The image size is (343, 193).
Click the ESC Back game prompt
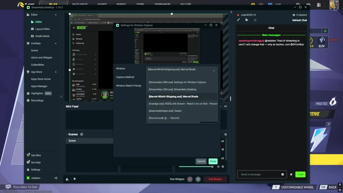[x=328, y=187]
